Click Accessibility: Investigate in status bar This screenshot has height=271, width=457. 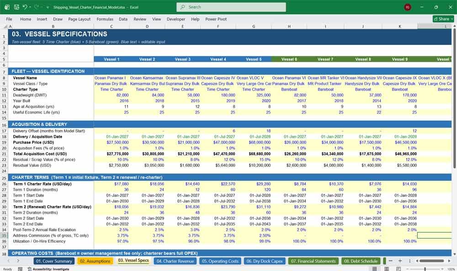coord(49,269)
